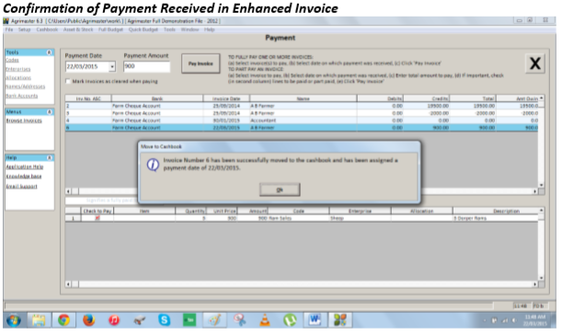
Task: Open the Quick Budget menu
Action: [143, 29]
